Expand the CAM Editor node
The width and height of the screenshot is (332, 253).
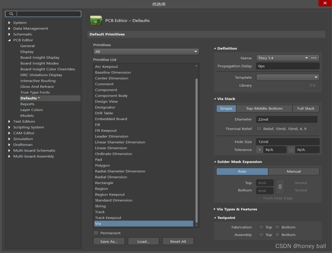click(9, 133)
